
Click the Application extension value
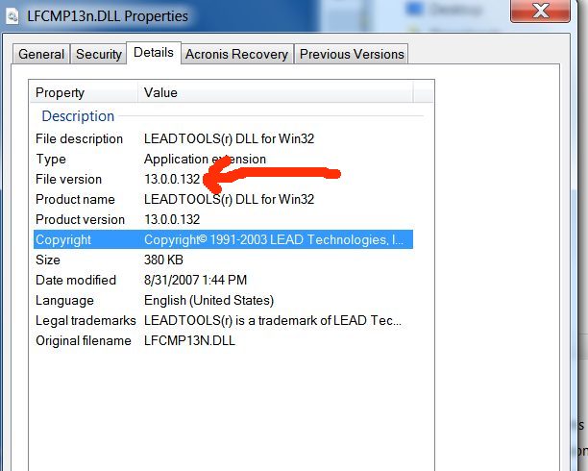205,160
